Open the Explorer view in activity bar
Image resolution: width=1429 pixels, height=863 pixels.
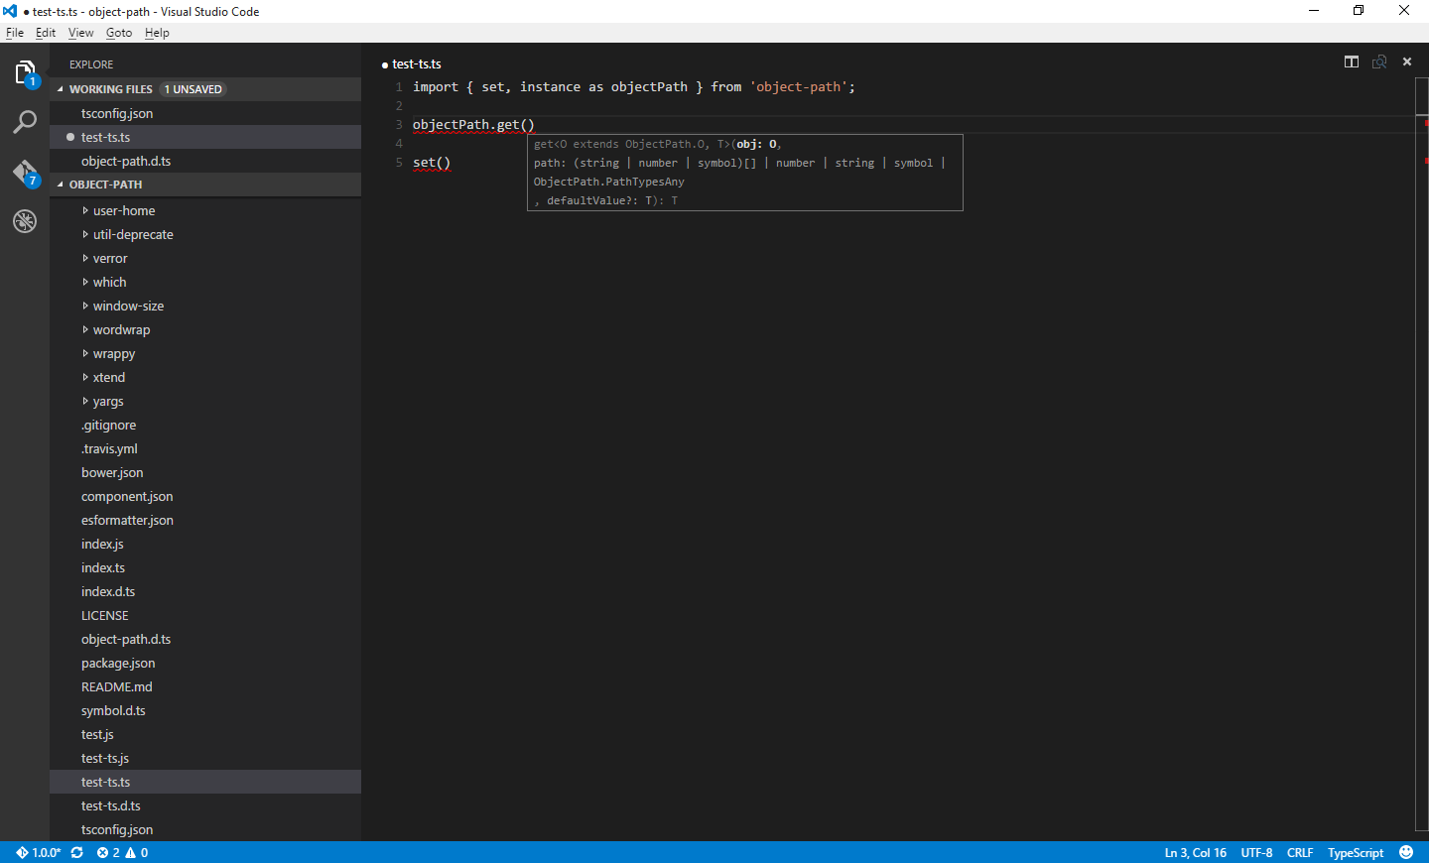click(25, 73)
